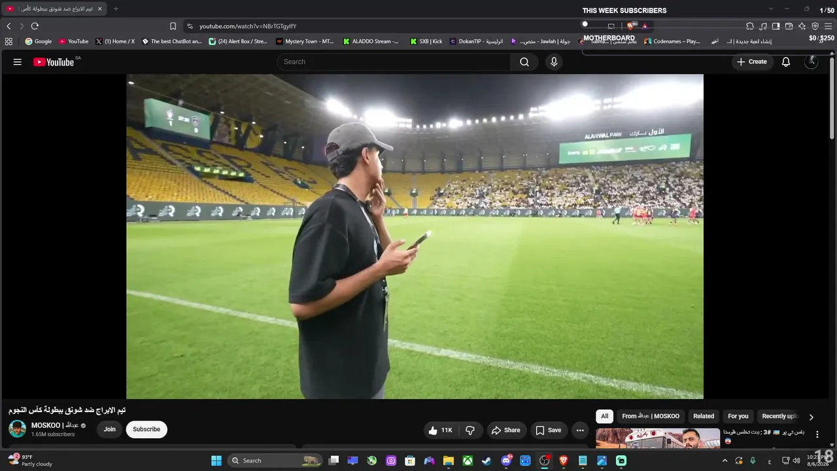Viewport: 837px width, 471px height.
Task: Open the Google bookmark
Action: click(39, 41)
